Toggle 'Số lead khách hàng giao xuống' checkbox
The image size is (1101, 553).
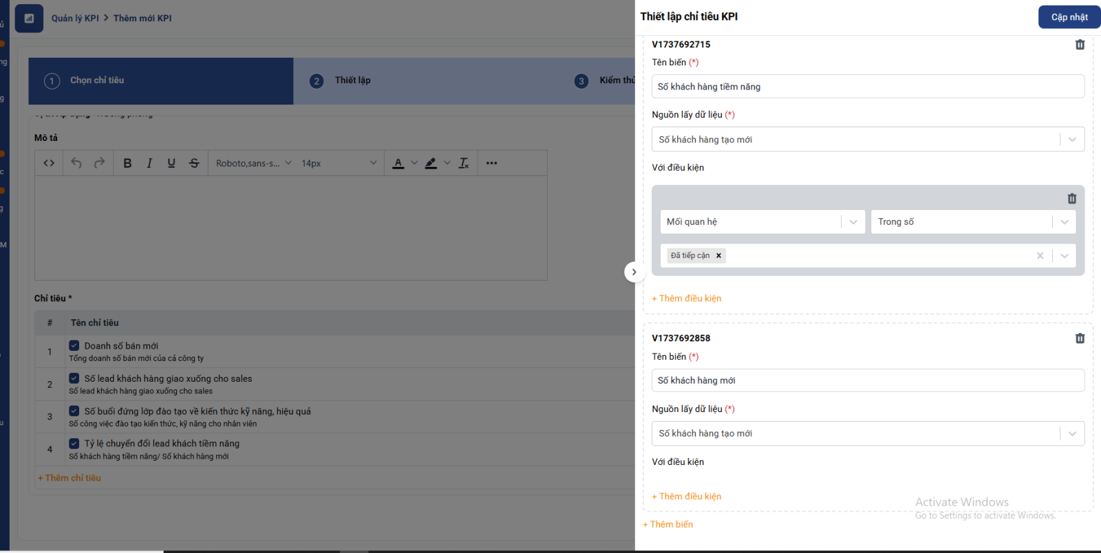74,378
